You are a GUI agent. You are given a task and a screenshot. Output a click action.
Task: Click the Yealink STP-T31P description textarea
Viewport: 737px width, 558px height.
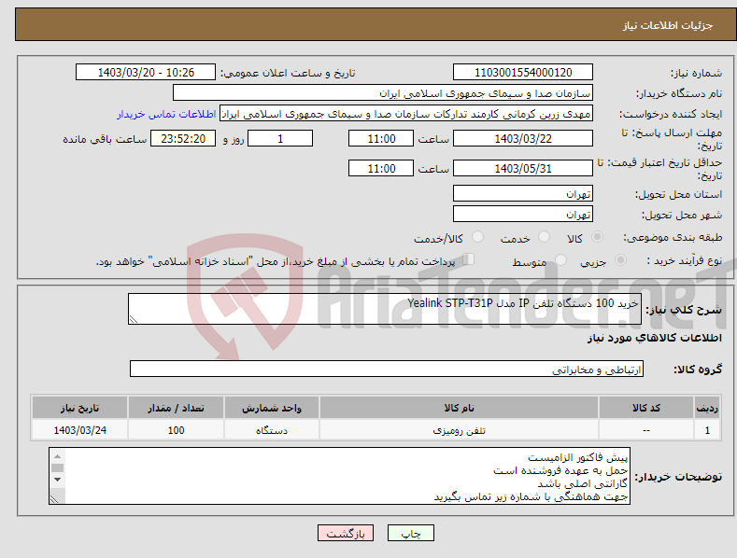(x=385, y=309)
